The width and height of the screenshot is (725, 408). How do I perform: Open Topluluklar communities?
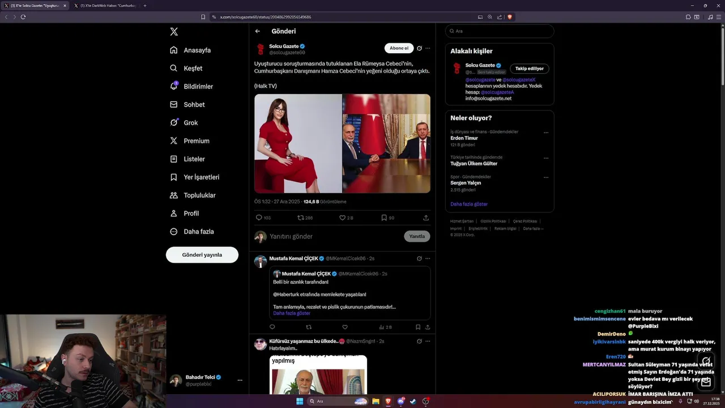tap(193, 195)
